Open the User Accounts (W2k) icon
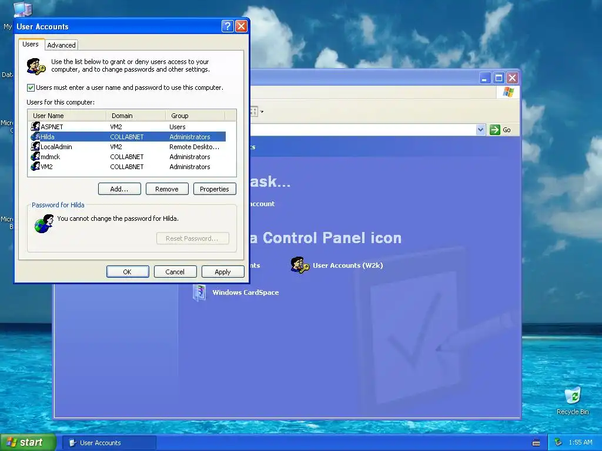Screen dimensions: 602x451 (x=299, y=265)
